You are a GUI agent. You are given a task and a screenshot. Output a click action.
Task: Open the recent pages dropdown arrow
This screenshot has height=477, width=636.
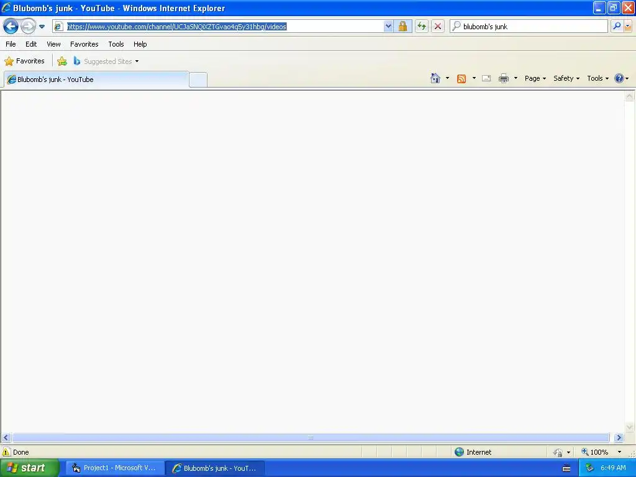[42, 27]
